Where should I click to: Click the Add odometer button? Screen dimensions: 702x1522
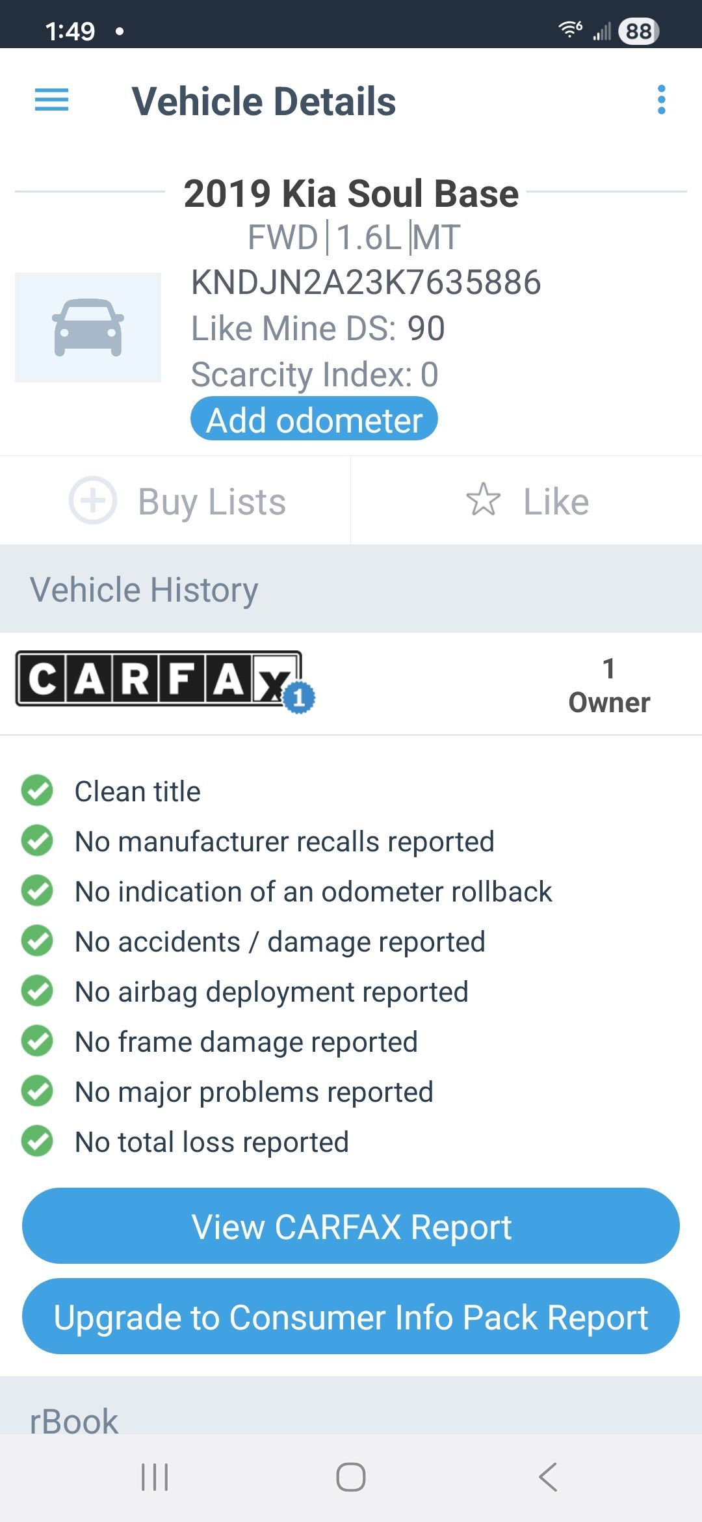[314, 420]
